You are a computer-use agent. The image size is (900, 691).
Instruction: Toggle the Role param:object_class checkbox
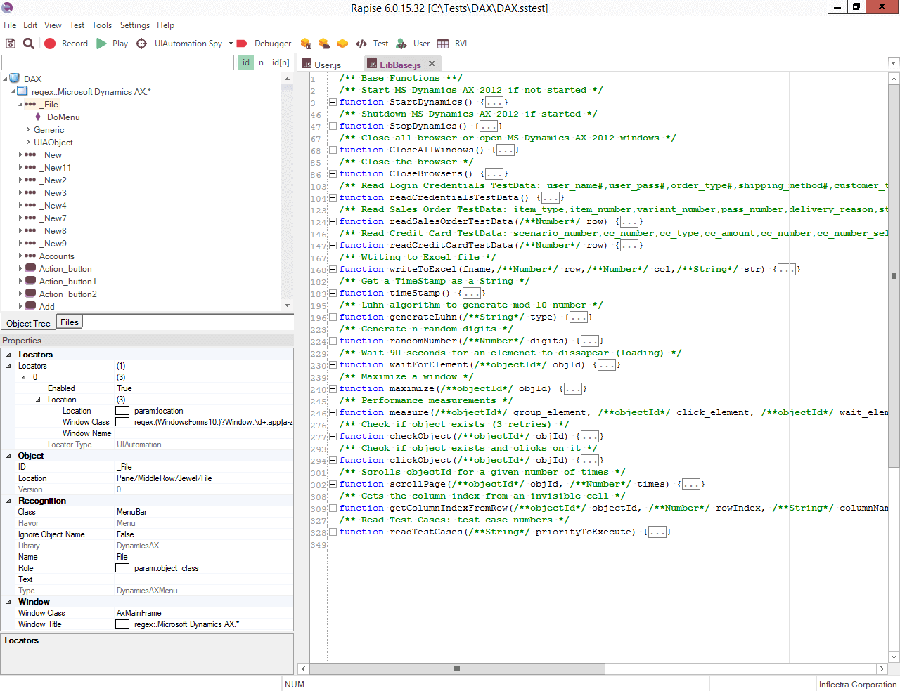tap(122, 568)
